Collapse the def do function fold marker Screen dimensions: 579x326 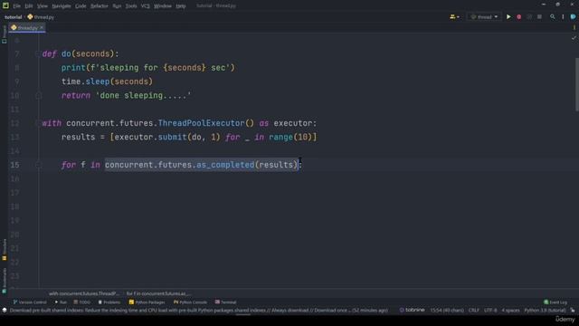[38, 54]
